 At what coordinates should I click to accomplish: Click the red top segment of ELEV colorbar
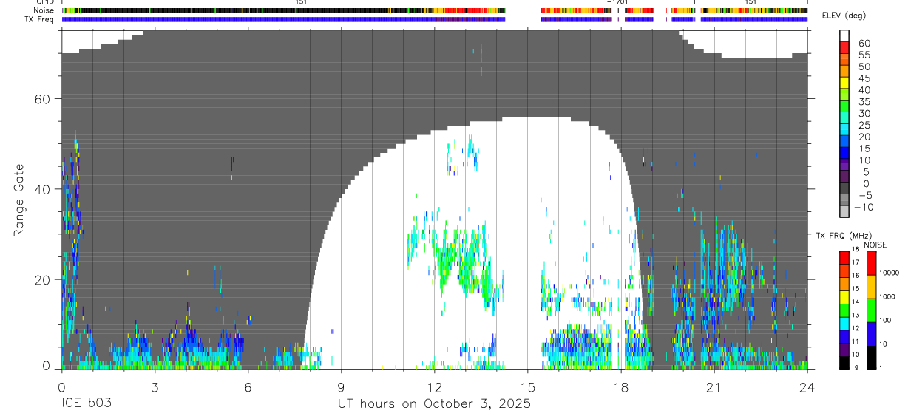(844, 47)
